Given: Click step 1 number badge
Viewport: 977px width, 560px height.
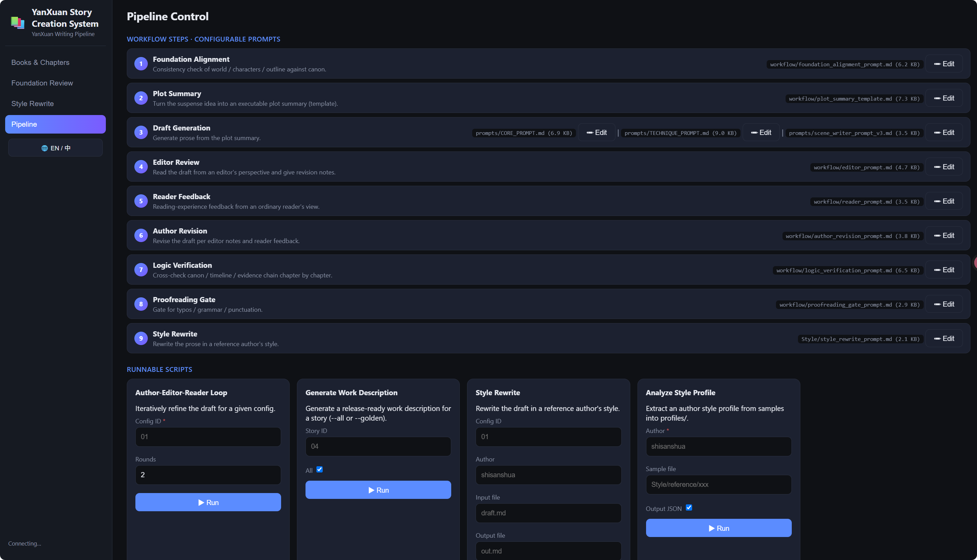Looking at the screenshot, I should point(141,64).
